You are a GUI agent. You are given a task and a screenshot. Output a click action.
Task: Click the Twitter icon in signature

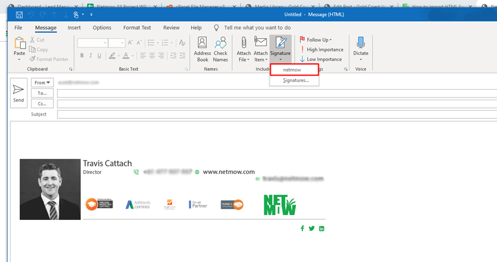312,229
